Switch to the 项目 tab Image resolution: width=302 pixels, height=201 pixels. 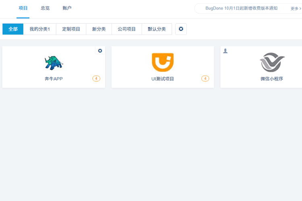click(x=23, y=8)
